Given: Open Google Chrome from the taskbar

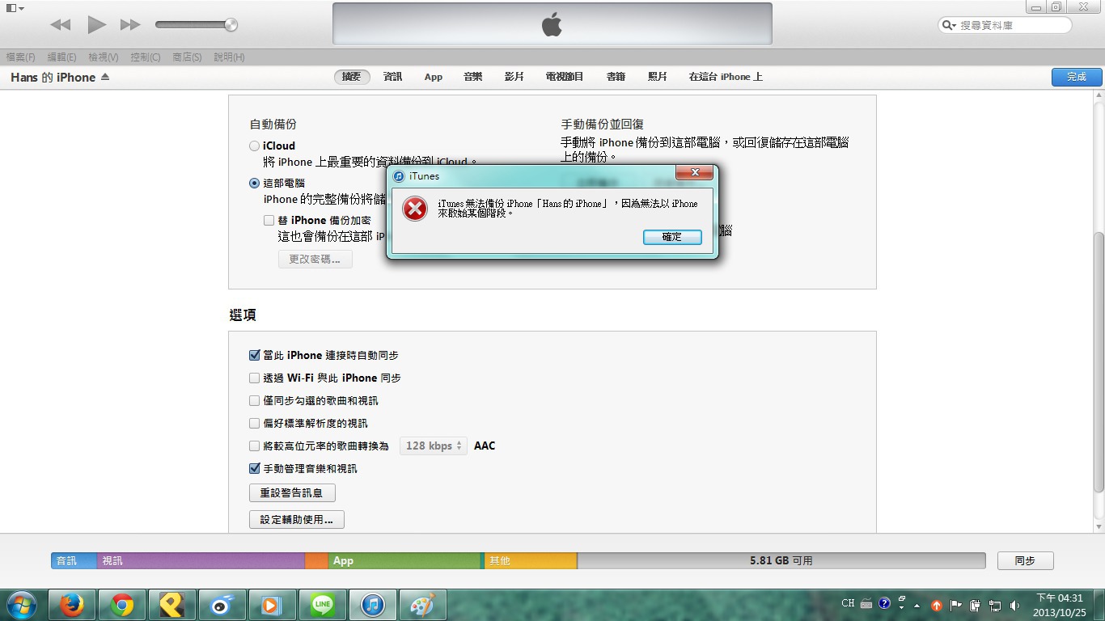Looking at the screenshot, I should pyautogui.click(x=122, y=605).
